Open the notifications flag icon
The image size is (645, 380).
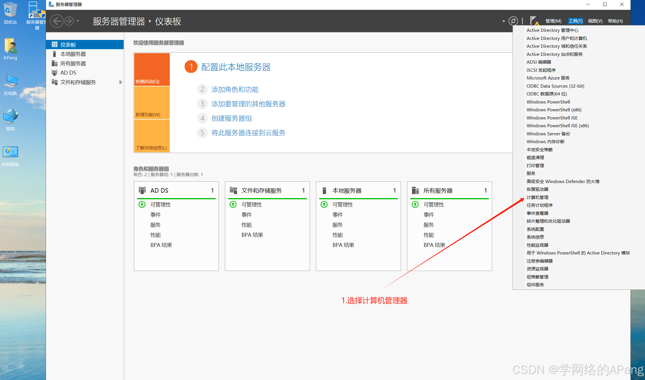point(534,21)
